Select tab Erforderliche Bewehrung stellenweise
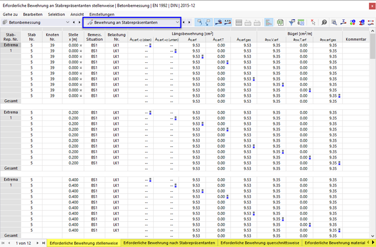 pyautogui.click(x=84, y=243)
